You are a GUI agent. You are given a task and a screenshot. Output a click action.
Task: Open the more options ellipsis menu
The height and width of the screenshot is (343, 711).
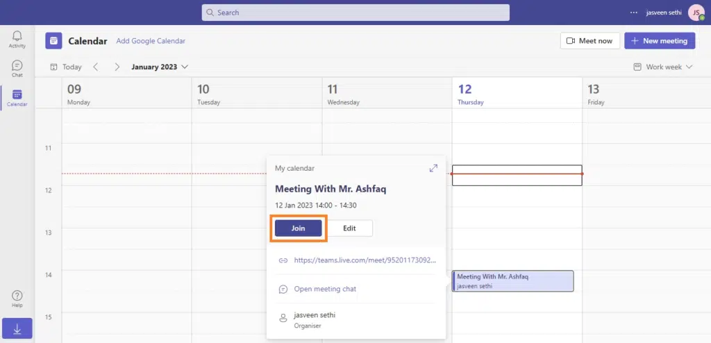633,12
